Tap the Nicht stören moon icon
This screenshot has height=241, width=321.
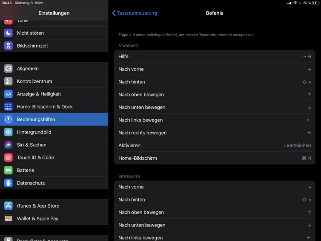click(8, 33)
